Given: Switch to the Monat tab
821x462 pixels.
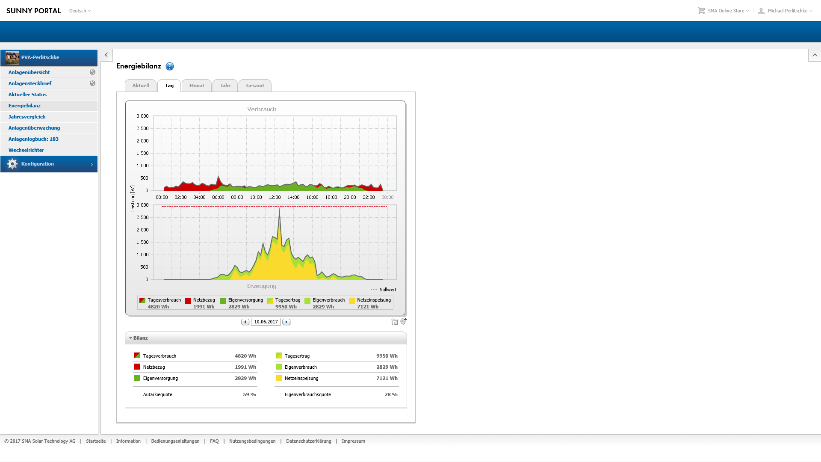Looking at the screenshot, I should 197,86.
